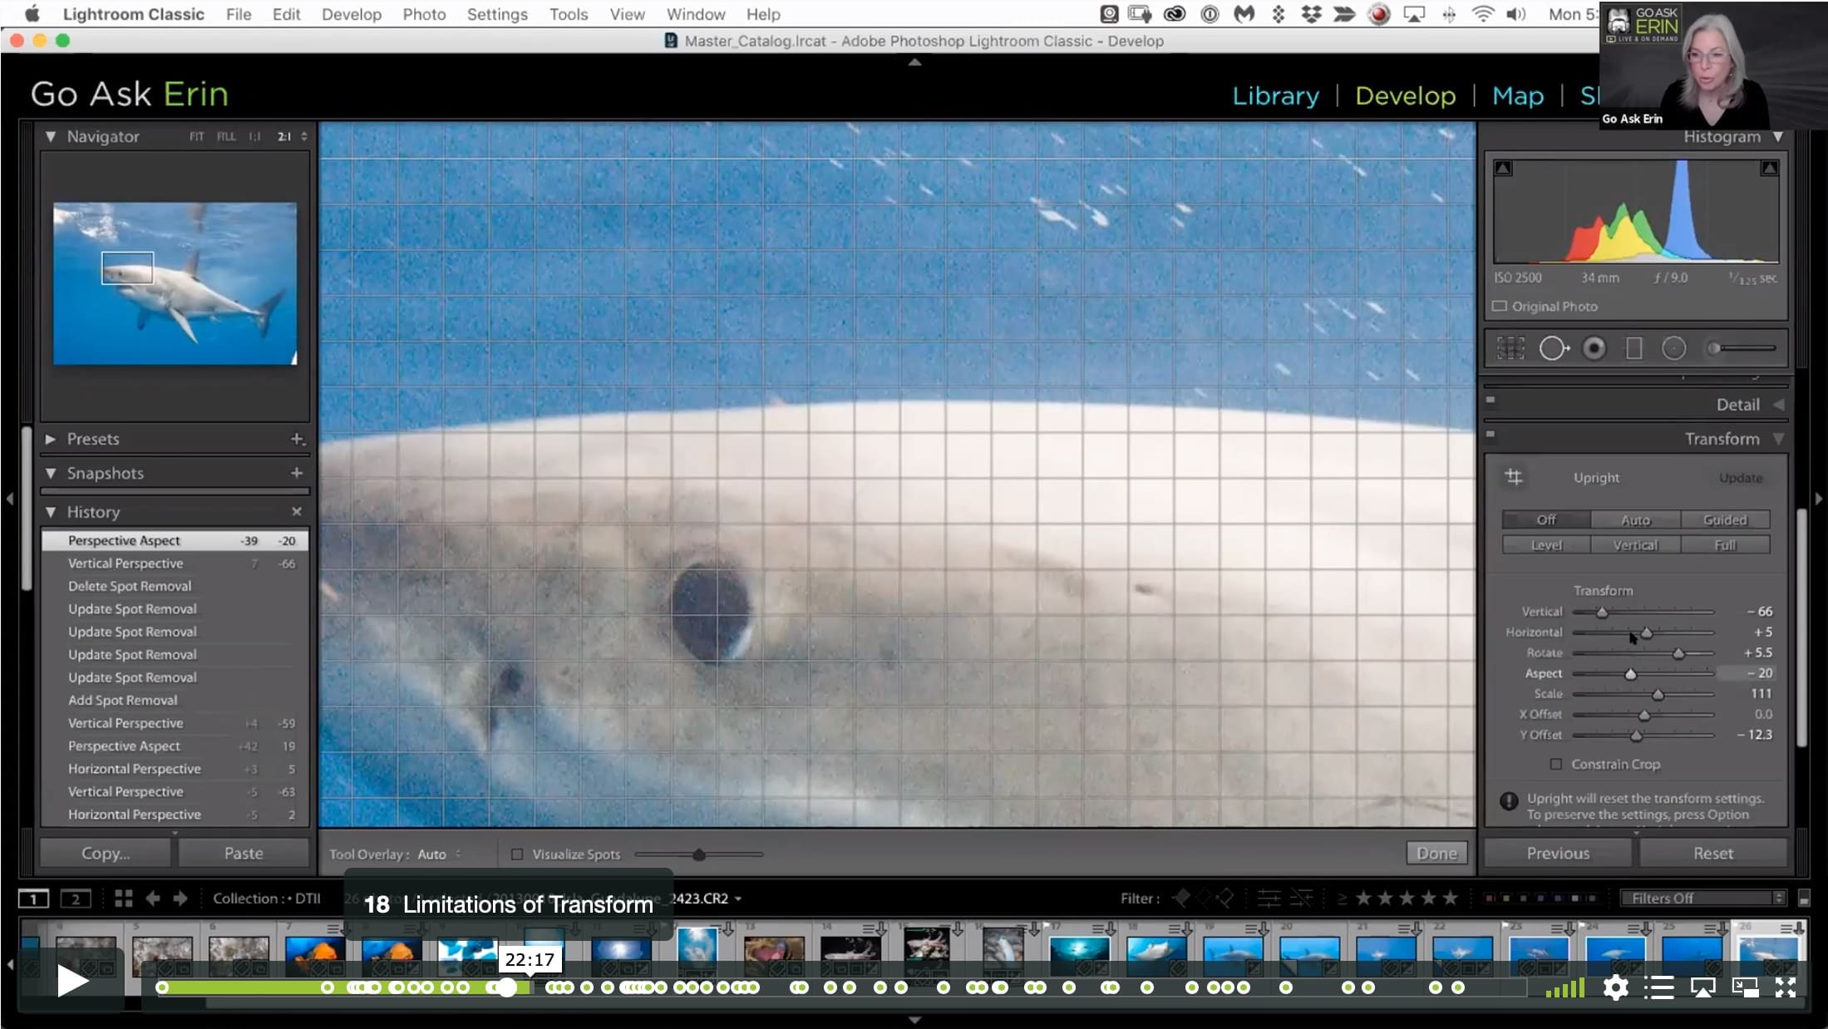
Task: Select the Crop Overlay tool
Action: [x=1510, y=348]
